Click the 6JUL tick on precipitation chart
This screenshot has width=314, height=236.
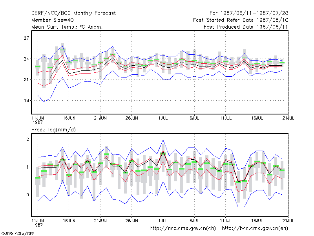pyautogui.click(x=194, y=221)
